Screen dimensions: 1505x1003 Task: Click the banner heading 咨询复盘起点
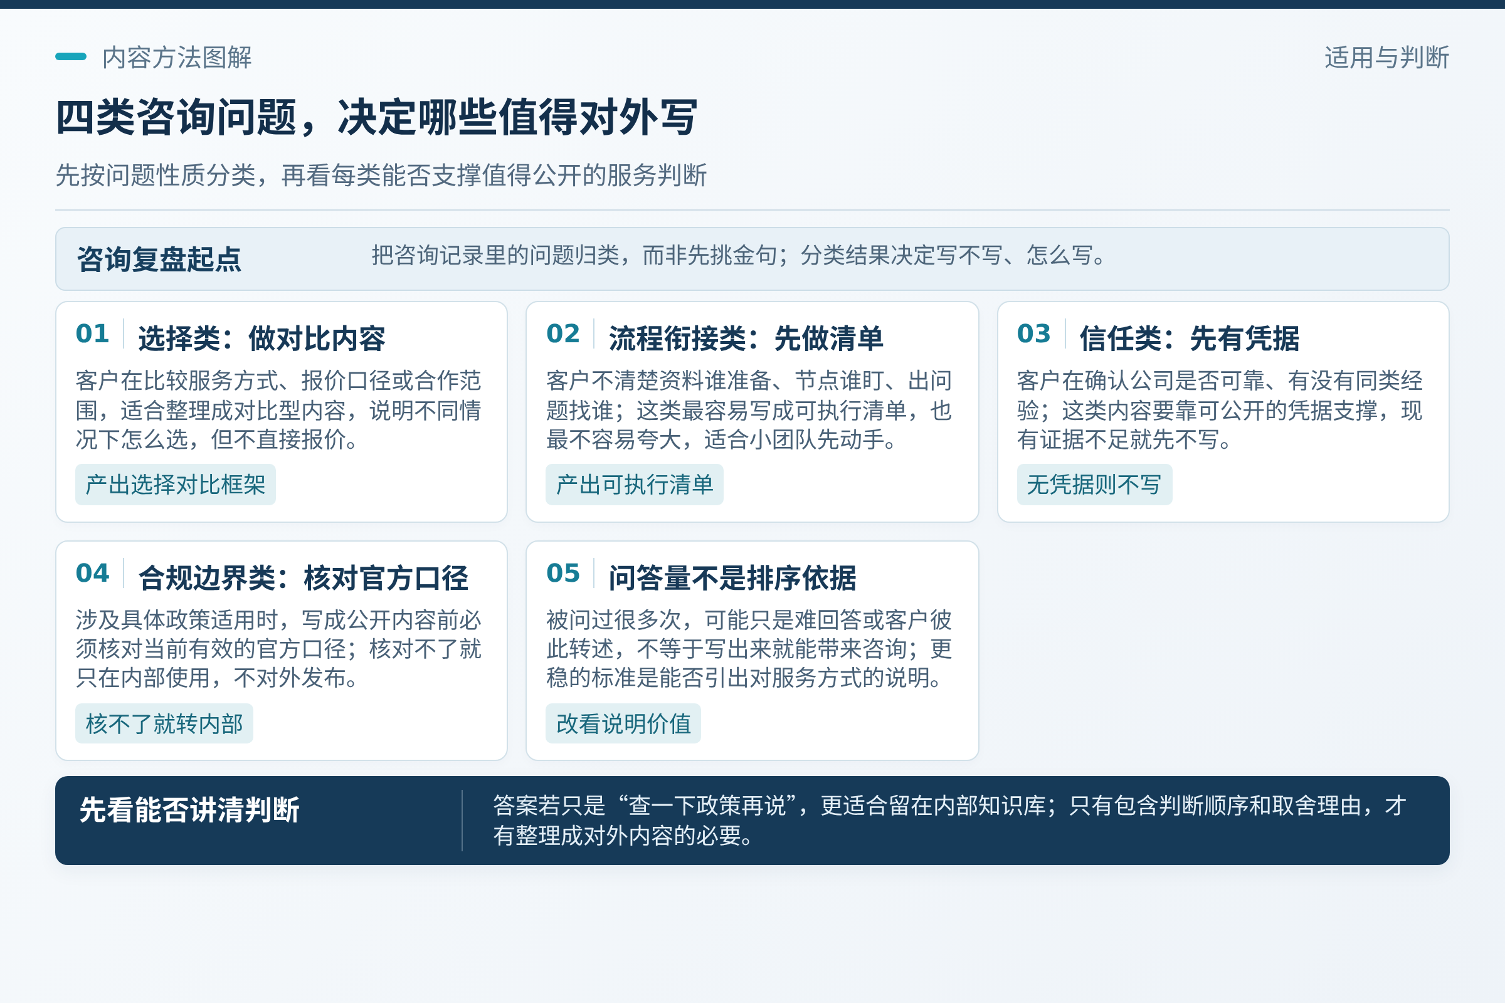coord(159,260)
